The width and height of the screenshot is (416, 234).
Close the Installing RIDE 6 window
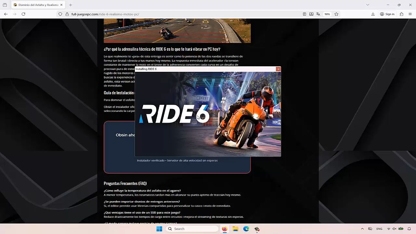point(278,69)
